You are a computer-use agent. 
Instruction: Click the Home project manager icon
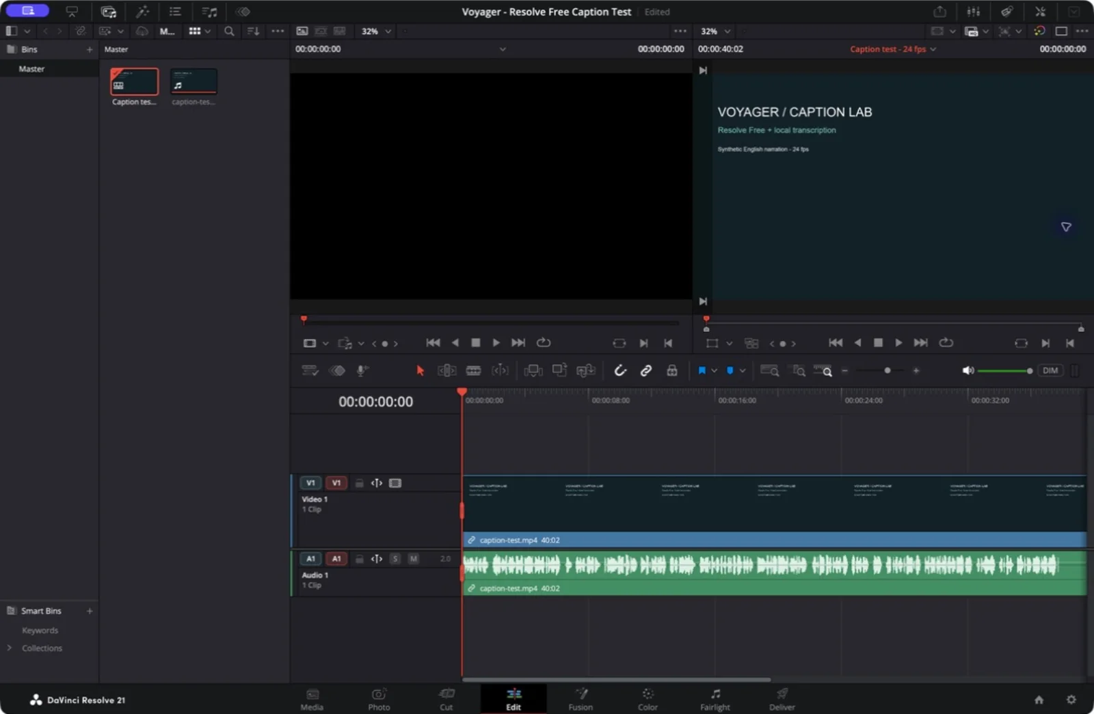pyautogui.click(x=1039, y=700)
